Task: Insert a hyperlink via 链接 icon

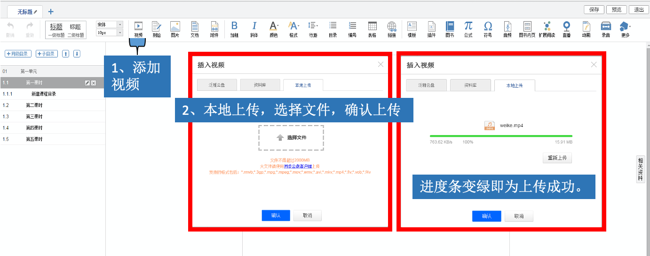Action: 392,26
